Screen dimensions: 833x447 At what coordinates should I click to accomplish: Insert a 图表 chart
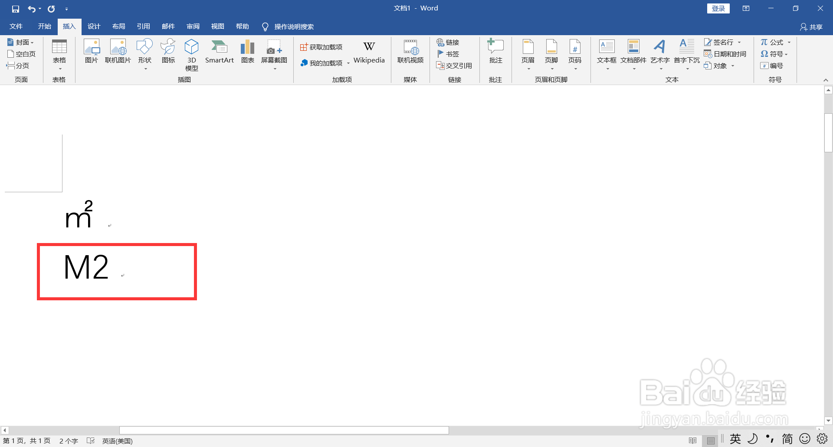[247, 51]
